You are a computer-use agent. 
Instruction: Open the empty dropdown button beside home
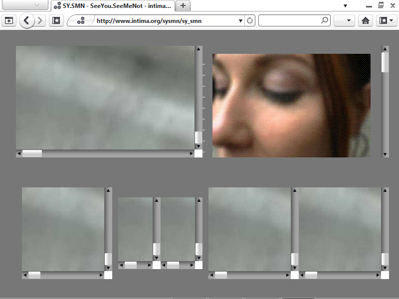coord(344,20)
